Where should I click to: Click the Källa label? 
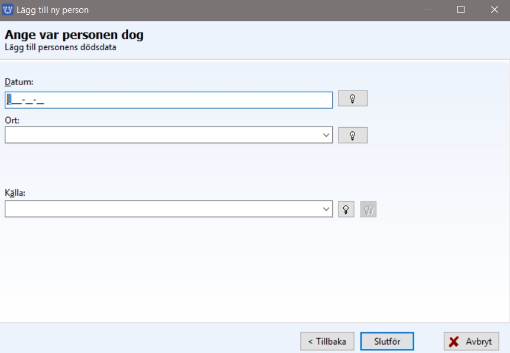point(15,193)
